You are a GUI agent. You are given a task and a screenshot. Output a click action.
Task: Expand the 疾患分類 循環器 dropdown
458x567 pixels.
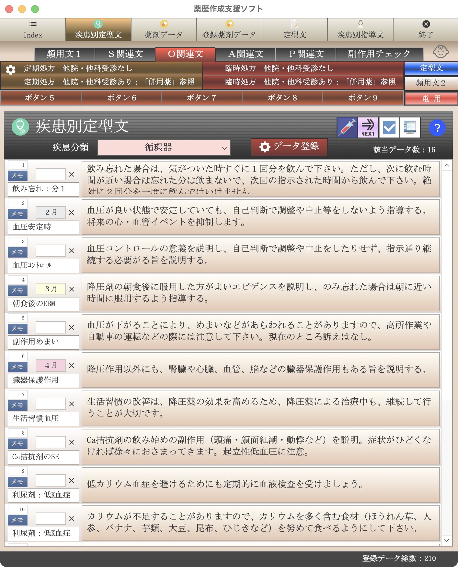[164, 148]
